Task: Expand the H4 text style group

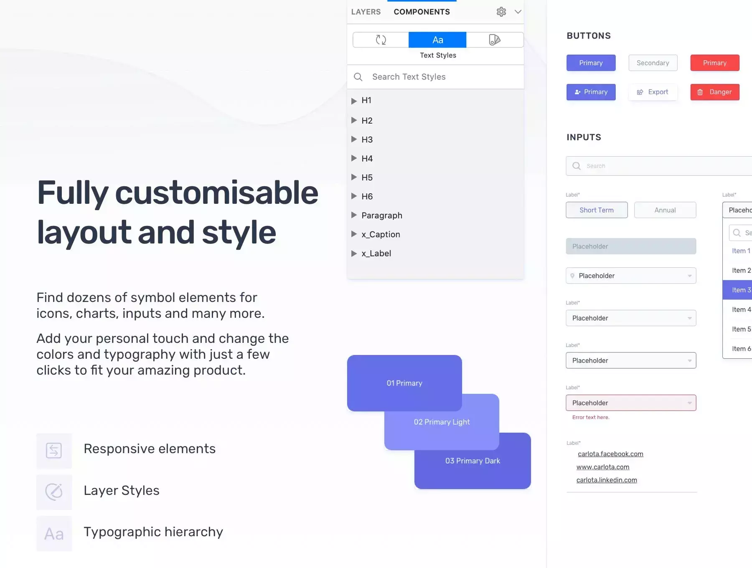Action: [354, 158]
